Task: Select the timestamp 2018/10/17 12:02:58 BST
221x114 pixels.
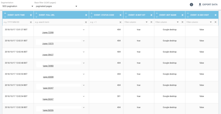Action: (x=16, y=107)
